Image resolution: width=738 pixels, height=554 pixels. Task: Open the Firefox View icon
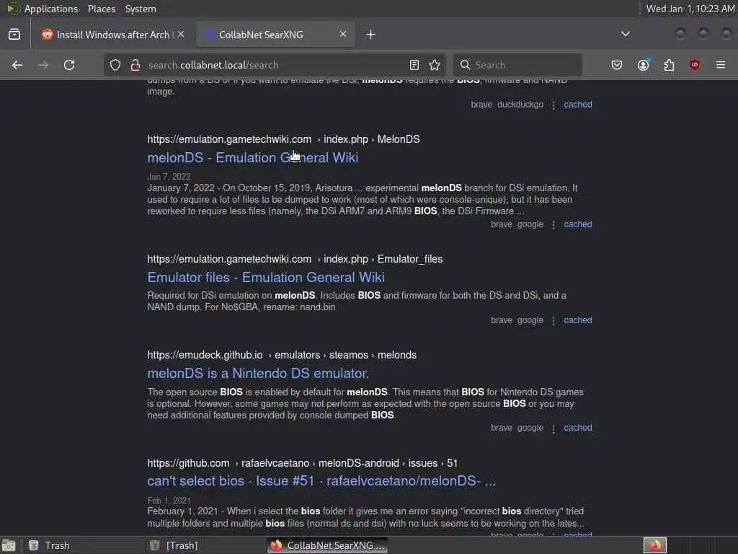[14, 34]
